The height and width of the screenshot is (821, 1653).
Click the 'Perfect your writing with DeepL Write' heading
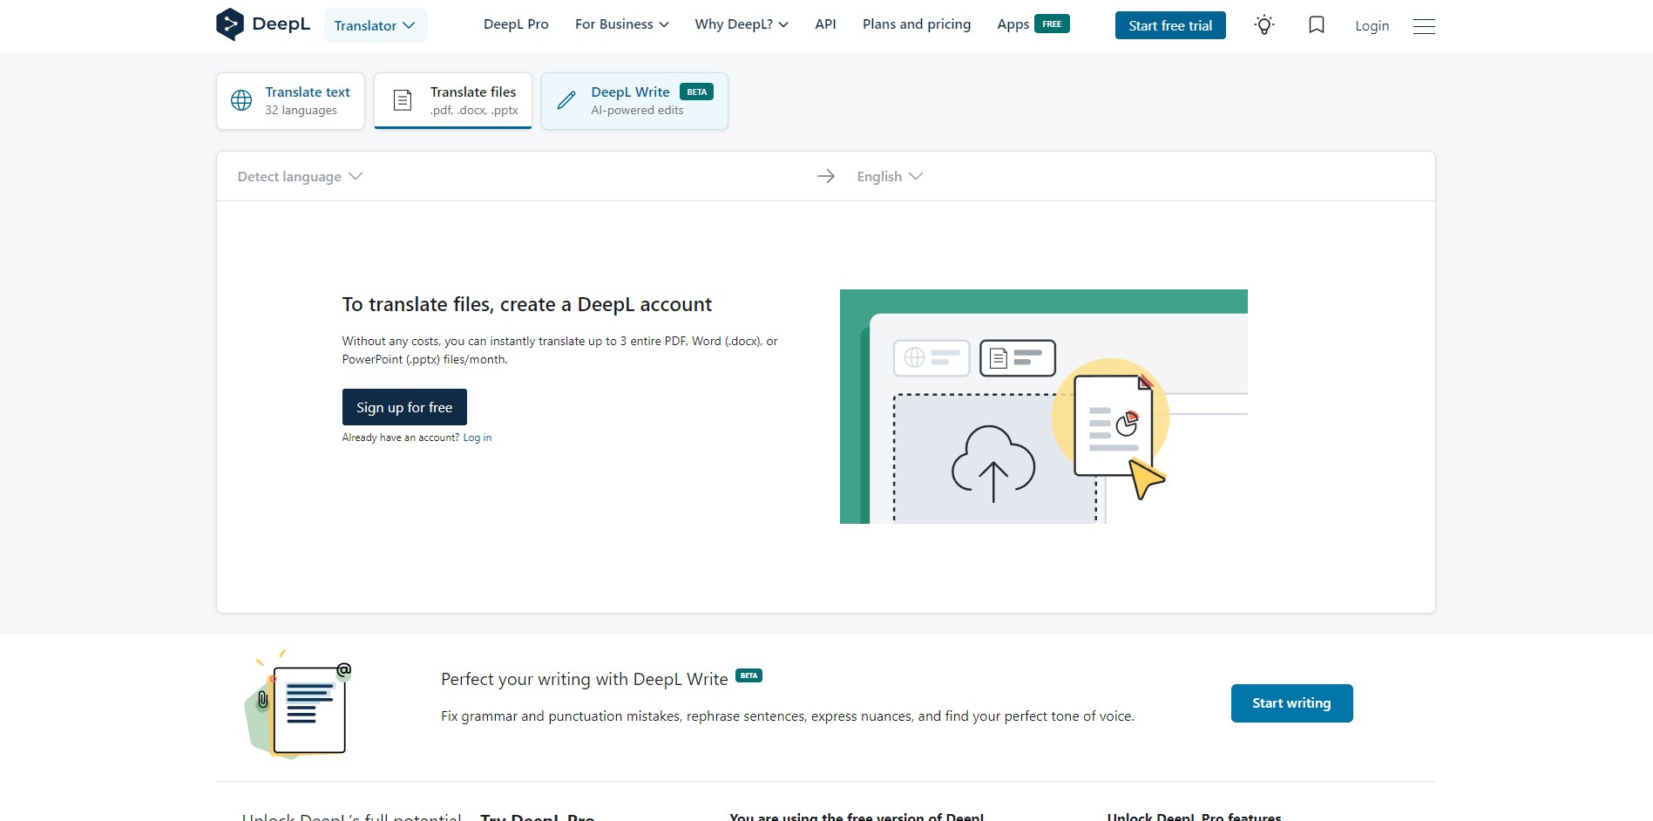[585, 679]
